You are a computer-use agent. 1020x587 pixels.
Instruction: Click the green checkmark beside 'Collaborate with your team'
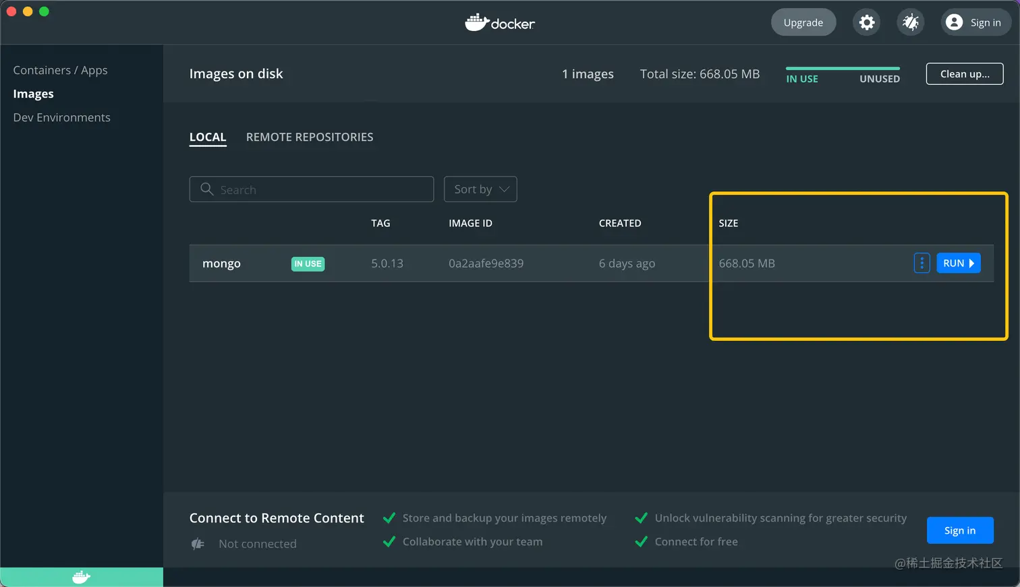pos(389,542)
